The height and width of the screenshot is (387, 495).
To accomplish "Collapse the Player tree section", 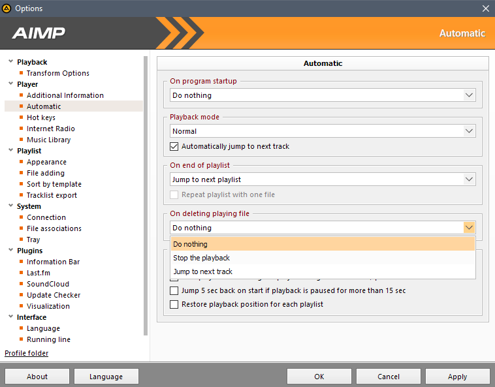I will click(10, 84).
